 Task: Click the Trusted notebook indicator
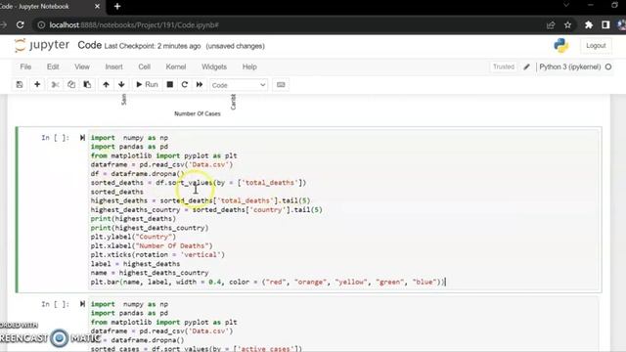point(504,66)
